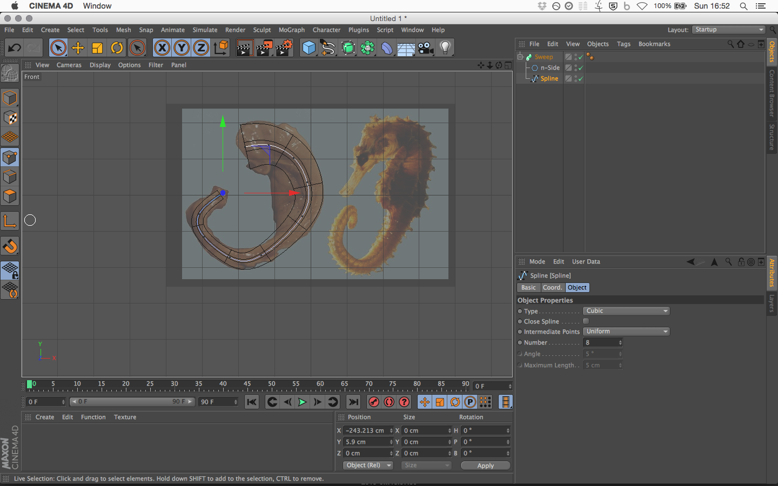Open the MoGraph menu

point(291,30)
